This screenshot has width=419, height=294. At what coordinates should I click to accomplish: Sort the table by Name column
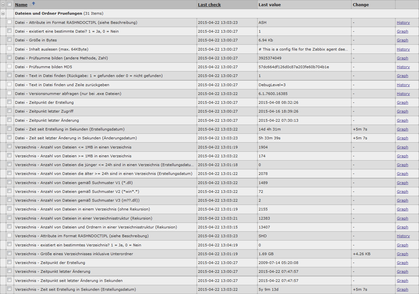[x=21, y=5]
